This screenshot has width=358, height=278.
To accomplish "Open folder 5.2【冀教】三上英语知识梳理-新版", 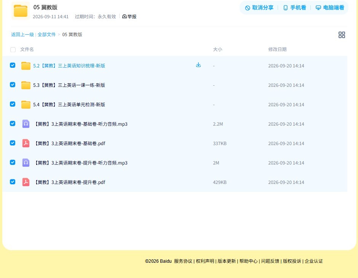I will pos(69,66).
